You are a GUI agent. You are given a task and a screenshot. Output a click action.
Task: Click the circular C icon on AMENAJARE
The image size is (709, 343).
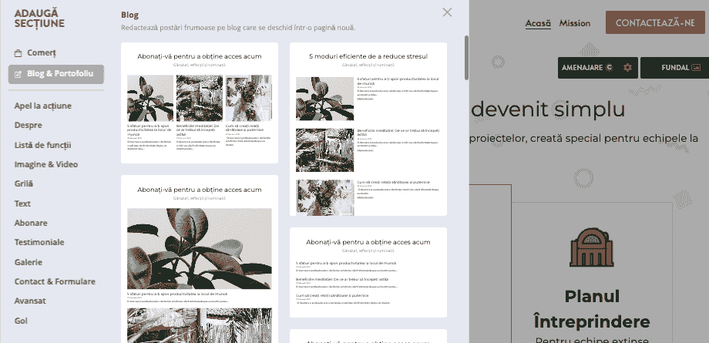tap(609, 68)
